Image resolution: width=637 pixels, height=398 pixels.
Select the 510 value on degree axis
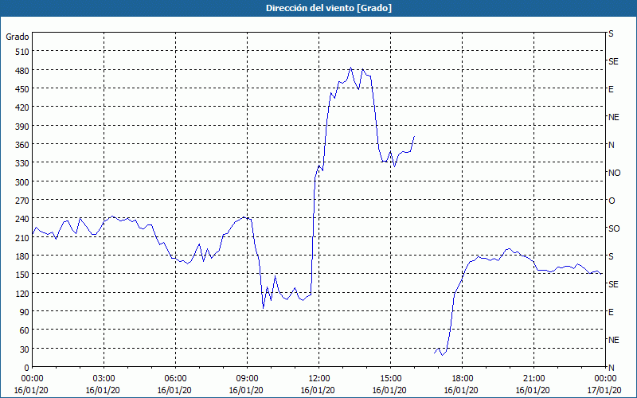point(22,52)
